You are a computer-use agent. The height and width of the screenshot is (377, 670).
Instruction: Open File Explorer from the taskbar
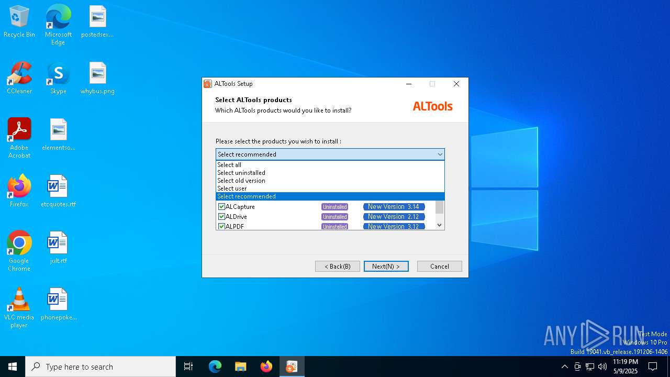click(x=241, y=367)
